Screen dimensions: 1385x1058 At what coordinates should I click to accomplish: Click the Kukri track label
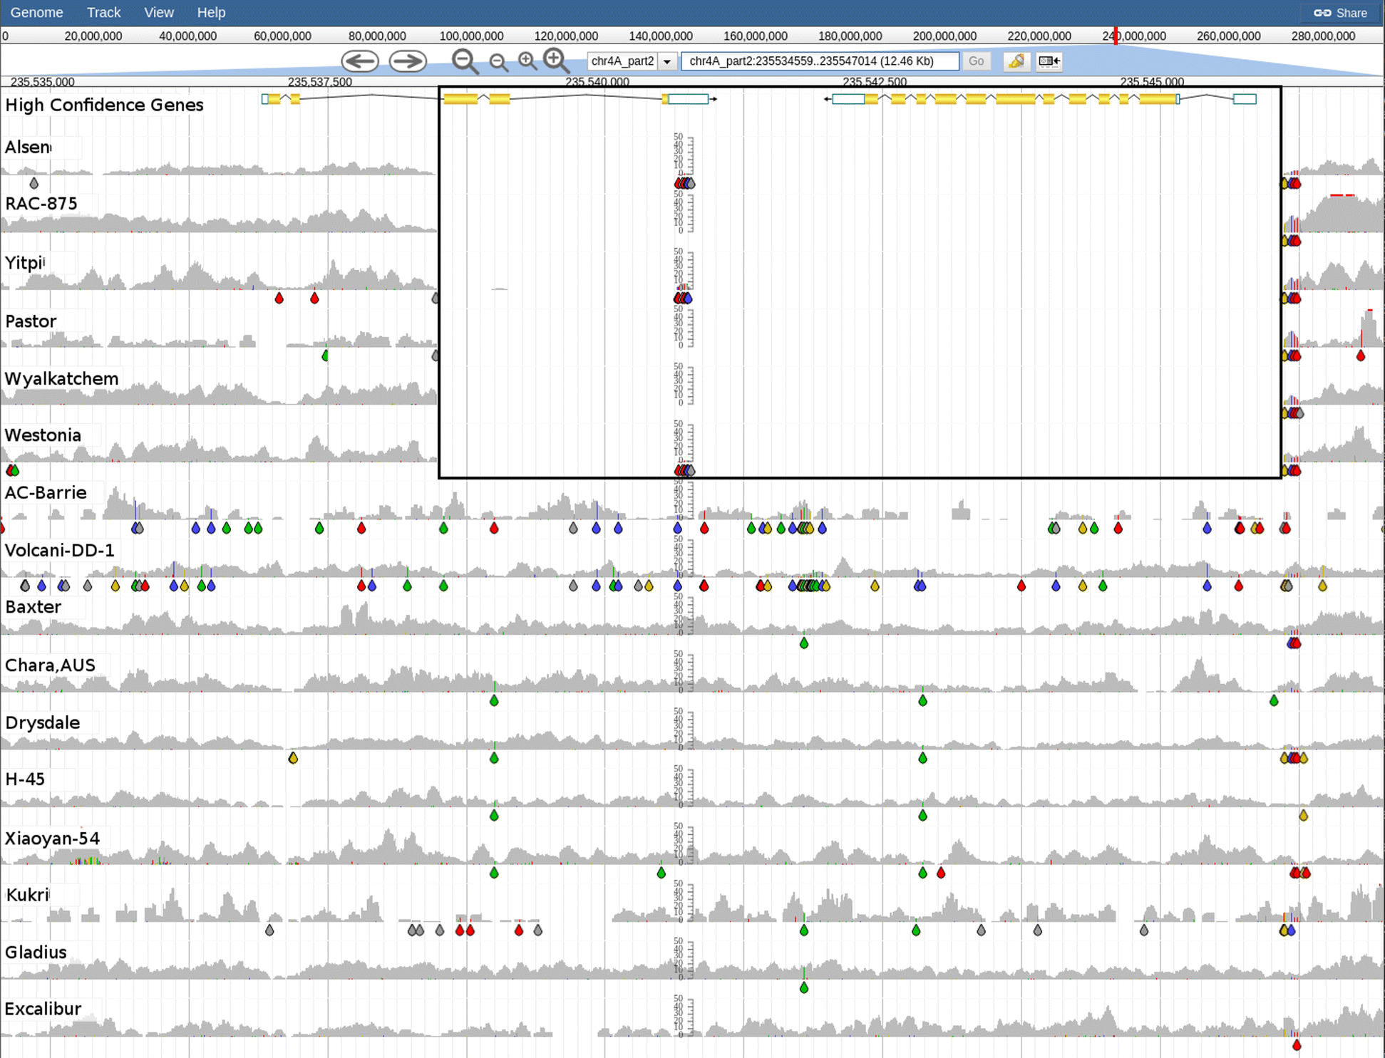[27, 895]
